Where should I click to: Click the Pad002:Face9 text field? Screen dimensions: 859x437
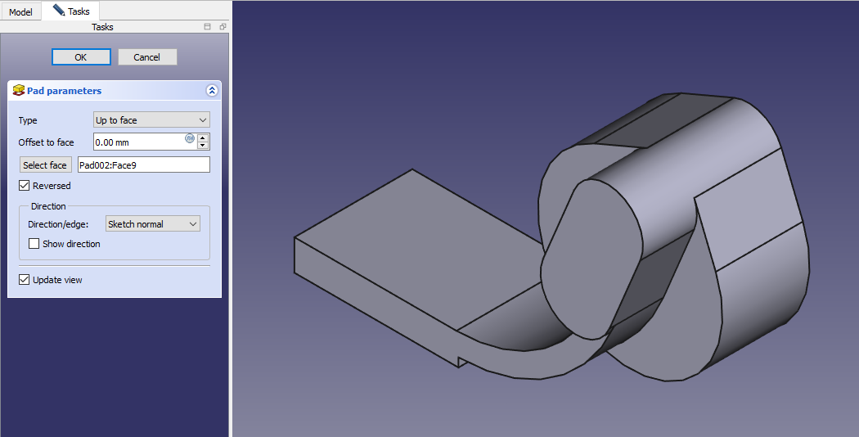[143, 165]
